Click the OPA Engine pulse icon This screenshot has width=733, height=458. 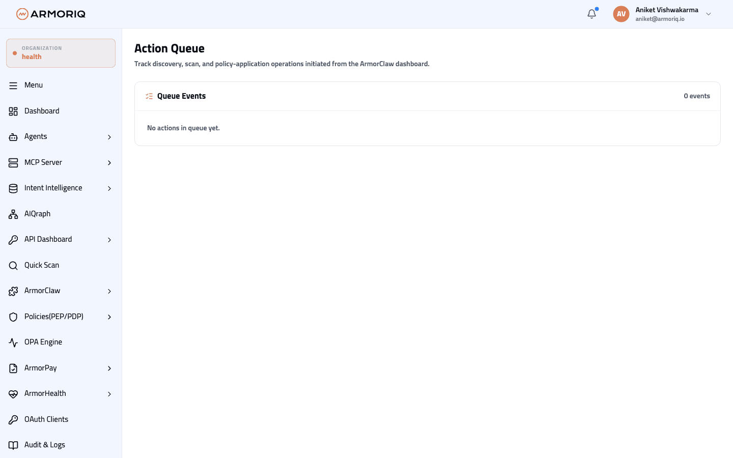point(13,342)
